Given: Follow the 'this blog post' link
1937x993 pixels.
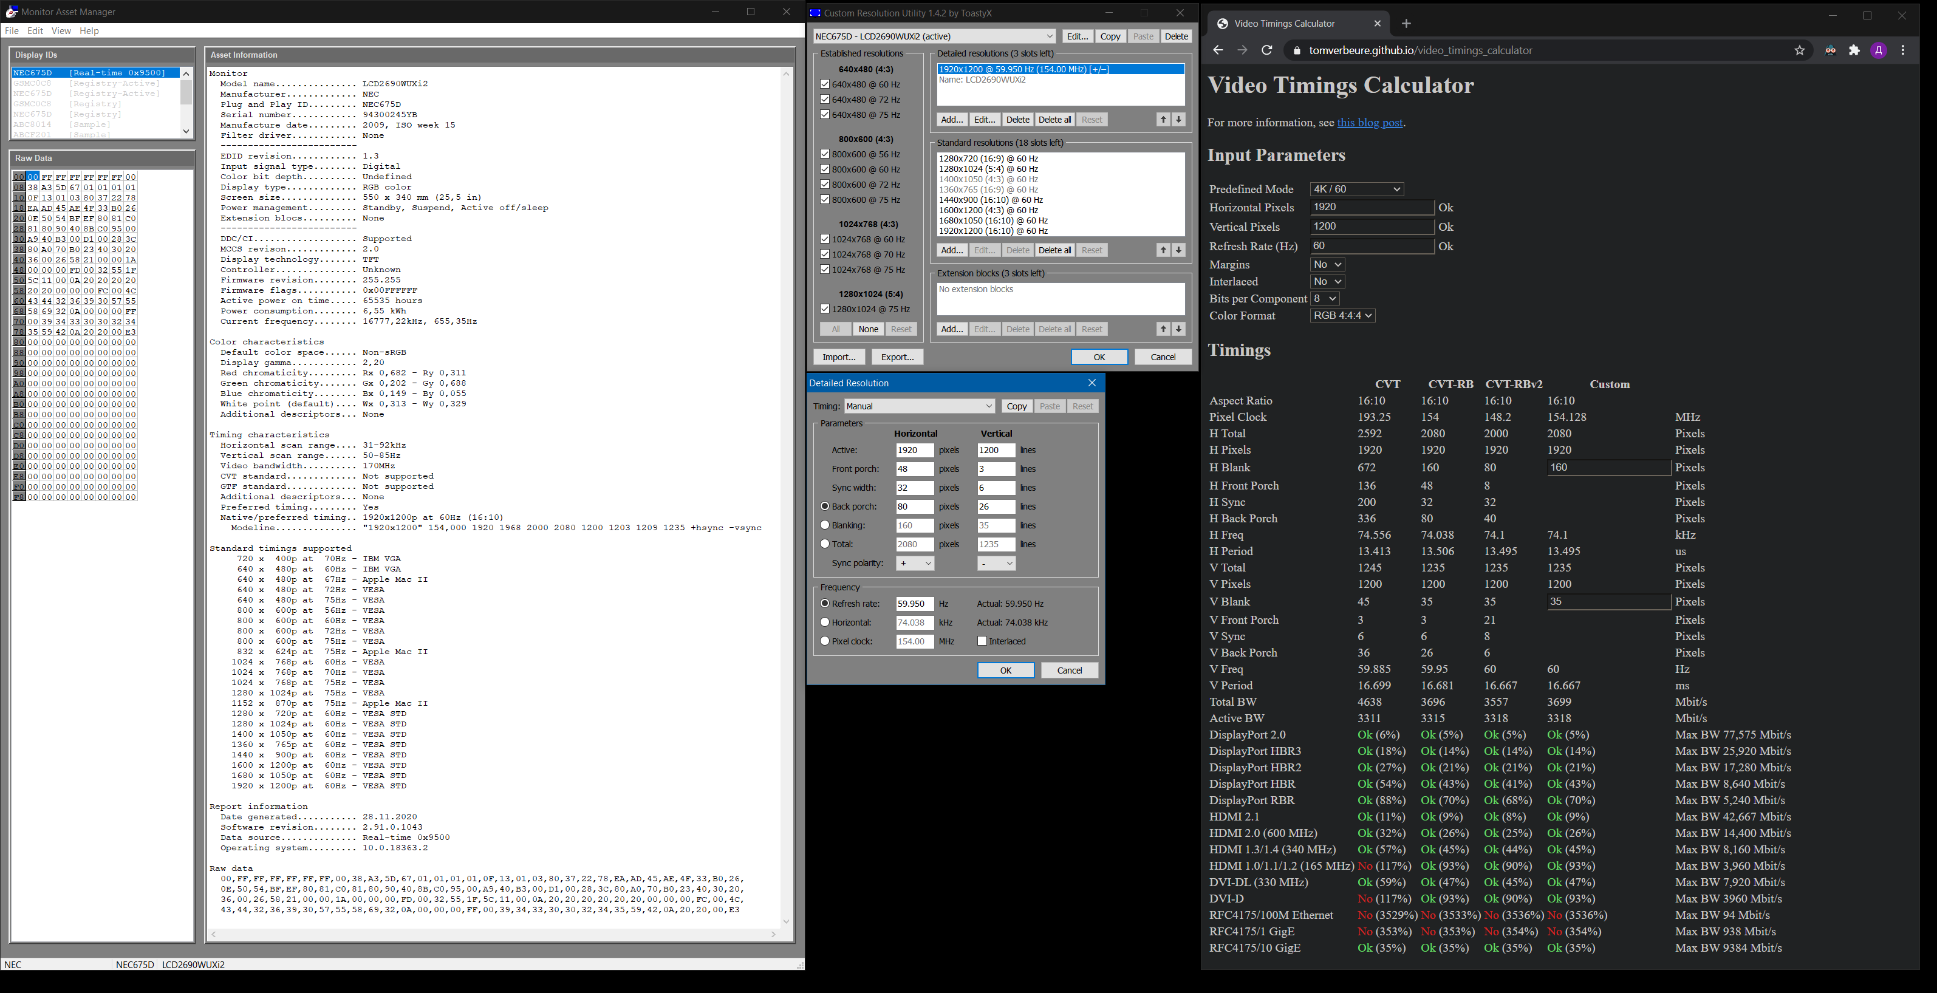Looking at the screenshot, I should (x=1369, y=123).
